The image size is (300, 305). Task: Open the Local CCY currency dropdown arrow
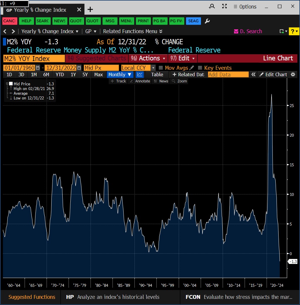coord(153,68)
